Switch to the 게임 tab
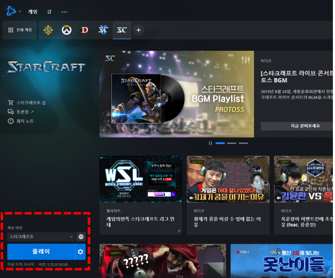Viewport: 335px width, 278px height. coord(33,11)
